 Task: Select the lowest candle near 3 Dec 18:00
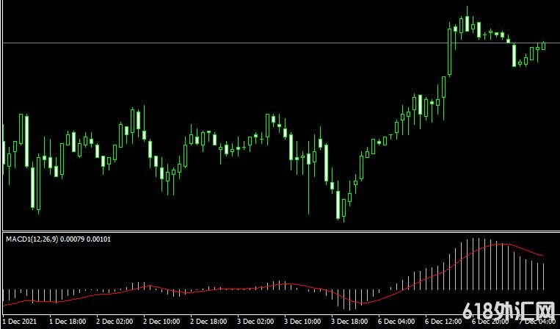(343, 207)
